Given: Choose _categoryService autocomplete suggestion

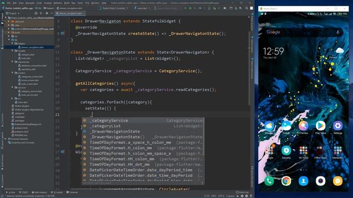Looking at the screenshot, I should [x=143, y=120].
